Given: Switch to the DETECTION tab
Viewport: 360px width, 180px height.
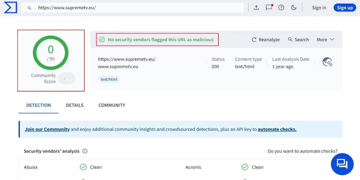Looking at the screenshot, I should [38, 105].
